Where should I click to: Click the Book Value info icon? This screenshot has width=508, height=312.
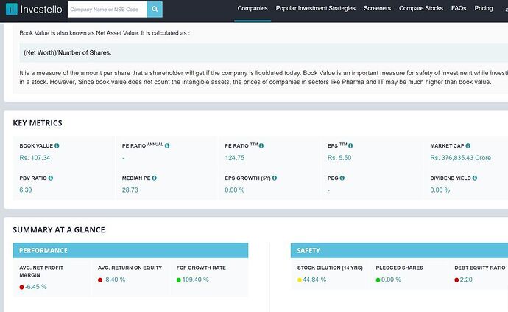point(57,146)
